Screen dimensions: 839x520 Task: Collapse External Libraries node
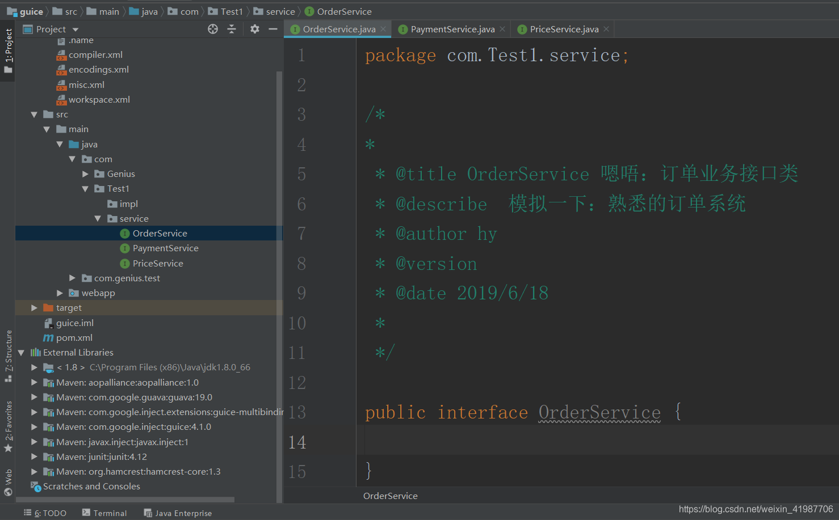coord(21,353)
